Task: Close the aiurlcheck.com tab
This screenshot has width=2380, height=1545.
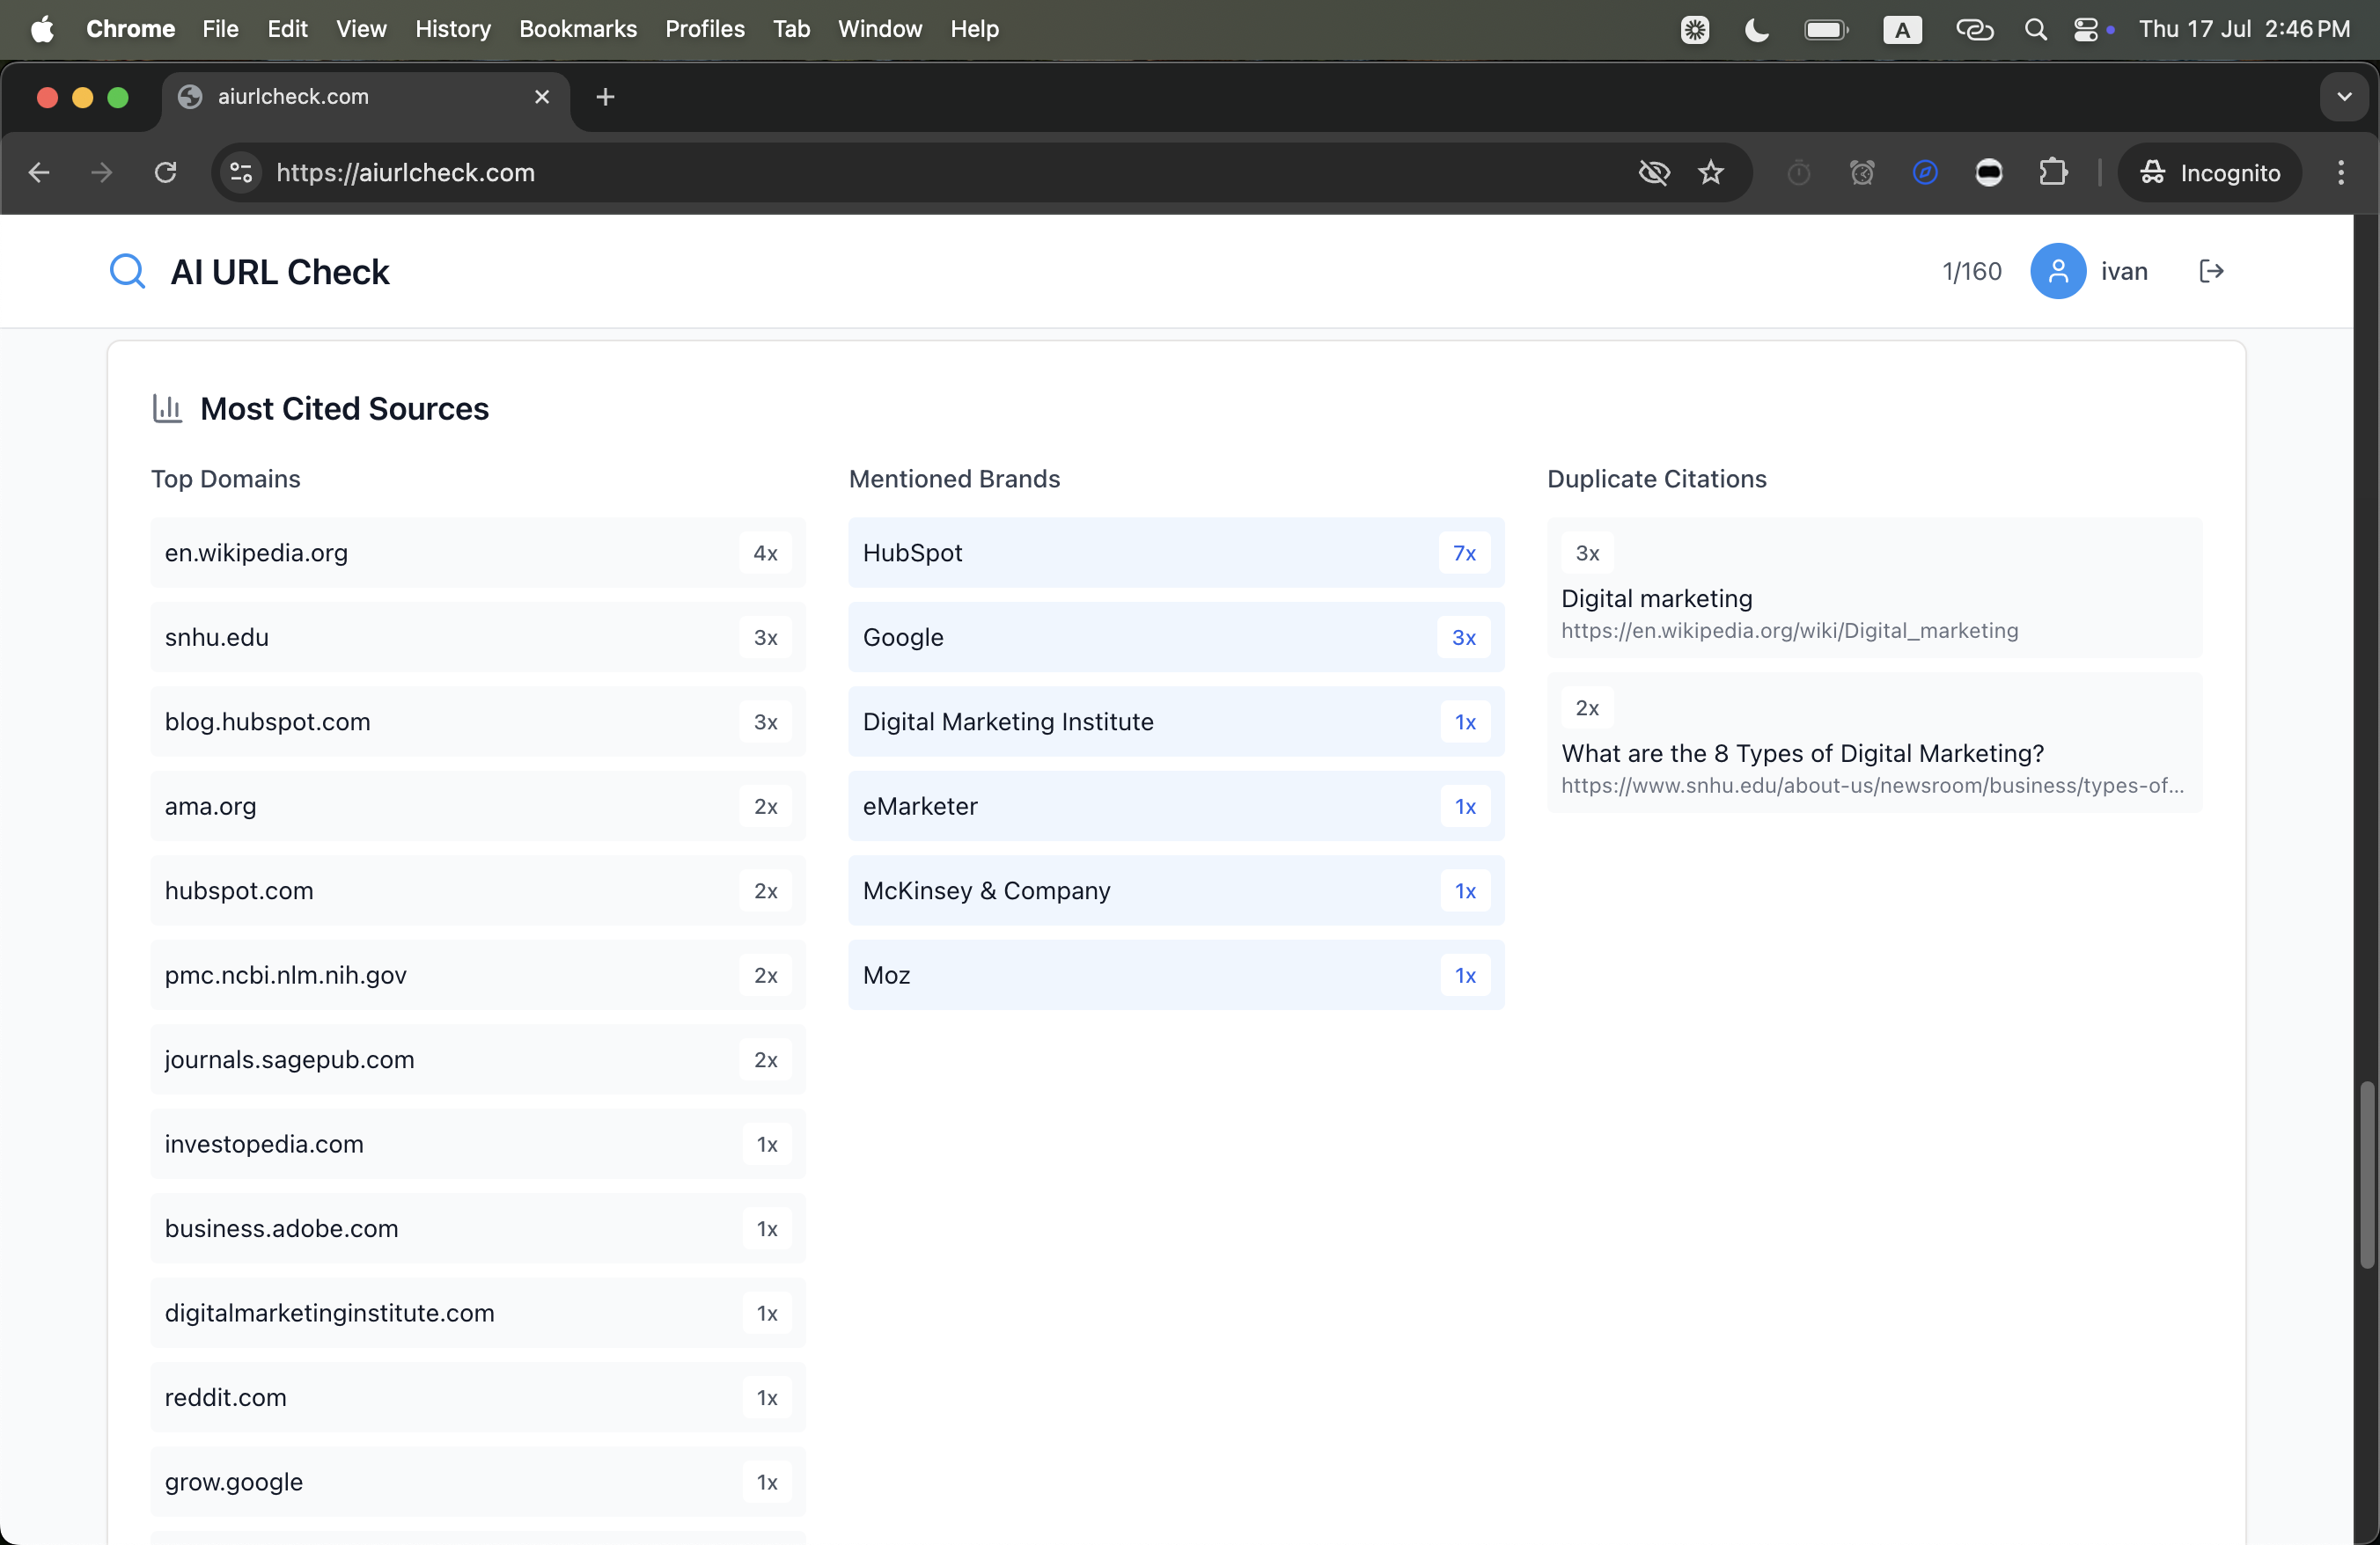Action: click(x=542, y=96)
